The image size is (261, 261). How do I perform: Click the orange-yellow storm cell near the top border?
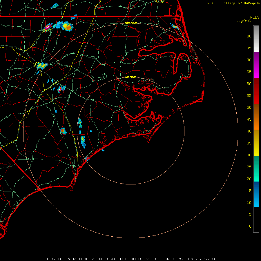click(68, 27)
